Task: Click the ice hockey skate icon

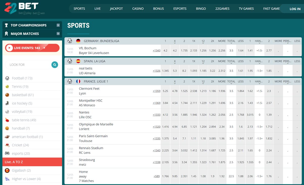Action: coord(7,103)
